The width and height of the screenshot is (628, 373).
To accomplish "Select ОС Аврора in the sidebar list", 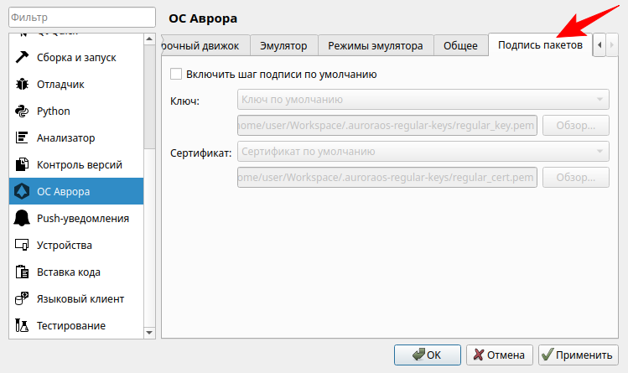I will click(76, 191).
